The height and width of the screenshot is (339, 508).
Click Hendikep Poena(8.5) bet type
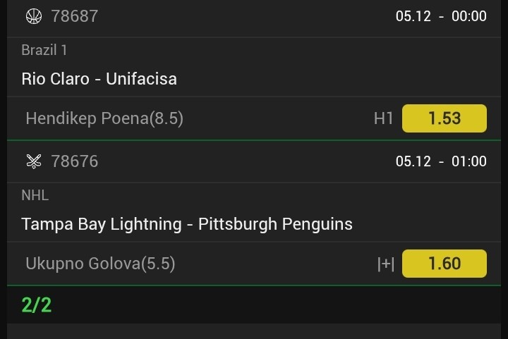click(104, 118)
